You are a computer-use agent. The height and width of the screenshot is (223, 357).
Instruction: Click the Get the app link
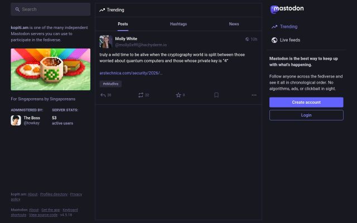pyautogui.click(x=51, y=210)
